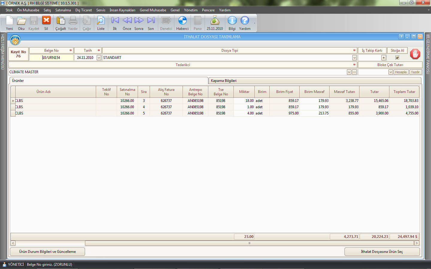
Task: Open the Haberci messenger icon
Action: coord(182,21)
